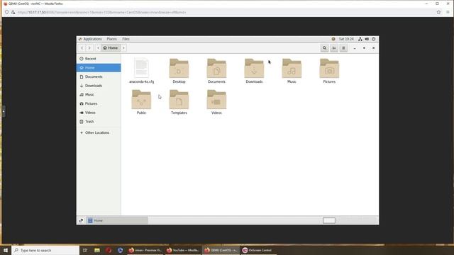Open Pictures in the sidebar
454x255 pixels.
99,103
